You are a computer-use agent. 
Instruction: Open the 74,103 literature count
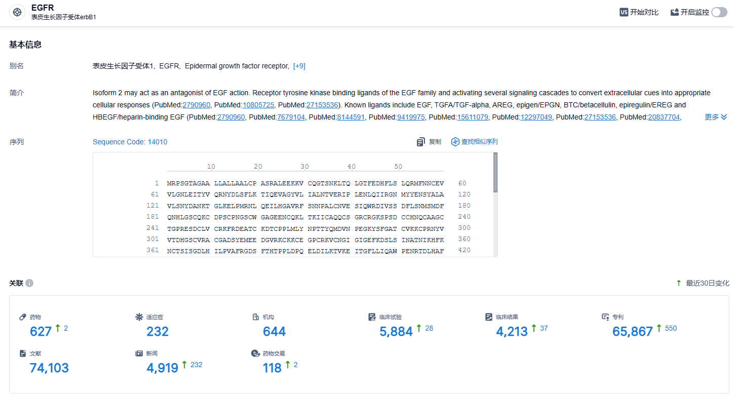[x=49, y=368]
